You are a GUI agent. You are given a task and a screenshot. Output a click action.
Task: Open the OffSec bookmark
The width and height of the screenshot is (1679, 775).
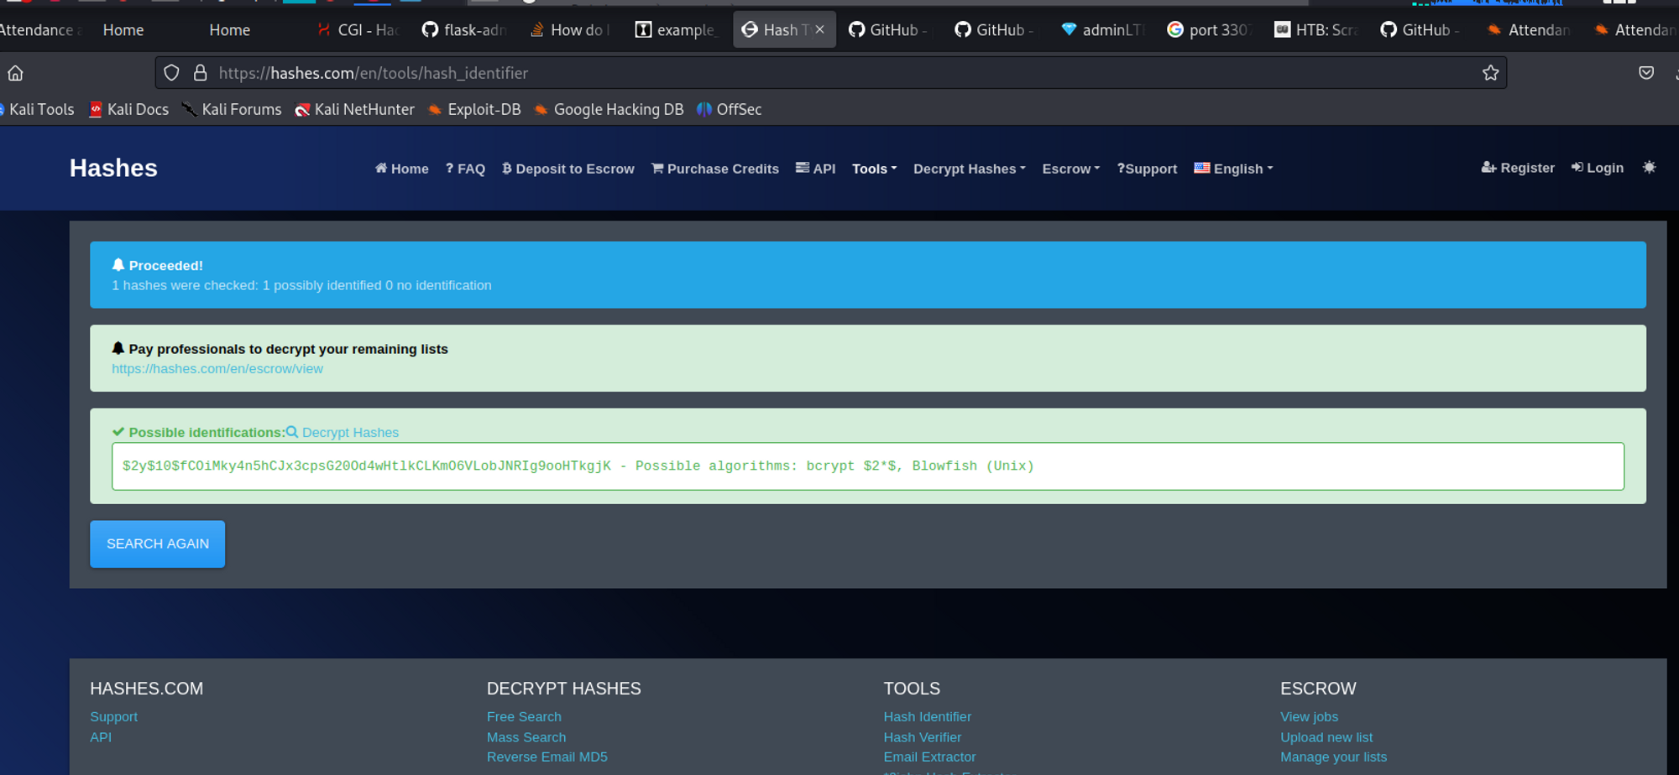(x=730, y=110)
